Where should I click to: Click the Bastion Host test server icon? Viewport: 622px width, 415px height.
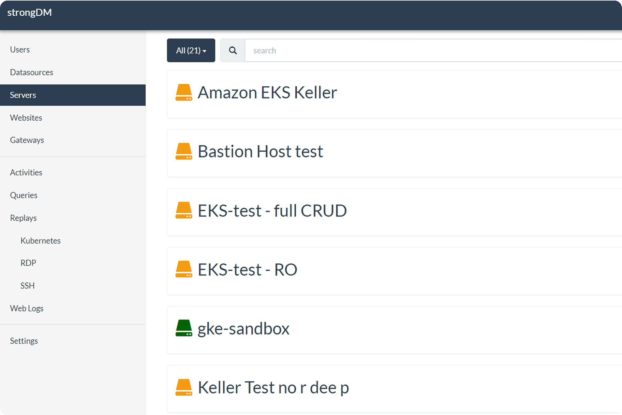pos(184,152)
